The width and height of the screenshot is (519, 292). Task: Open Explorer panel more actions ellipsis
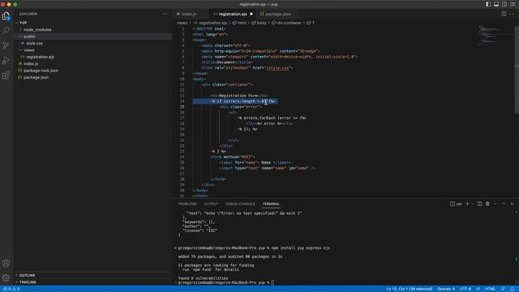tap(165, 14)
